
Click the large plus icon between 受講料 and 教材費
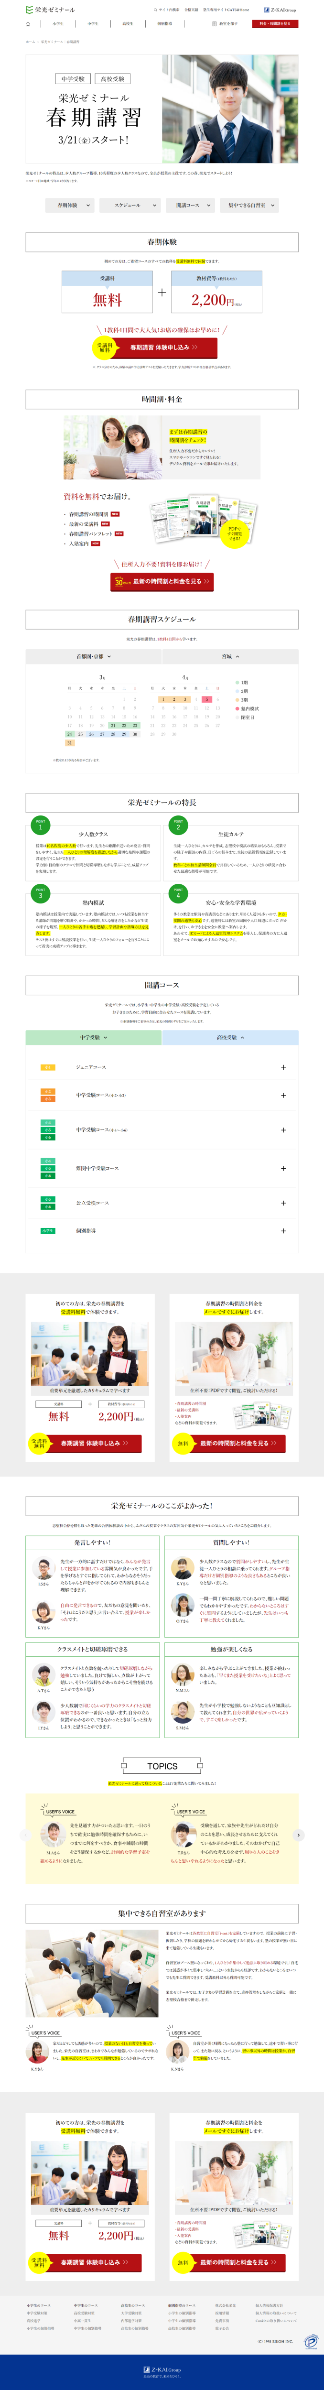point(162,292)
